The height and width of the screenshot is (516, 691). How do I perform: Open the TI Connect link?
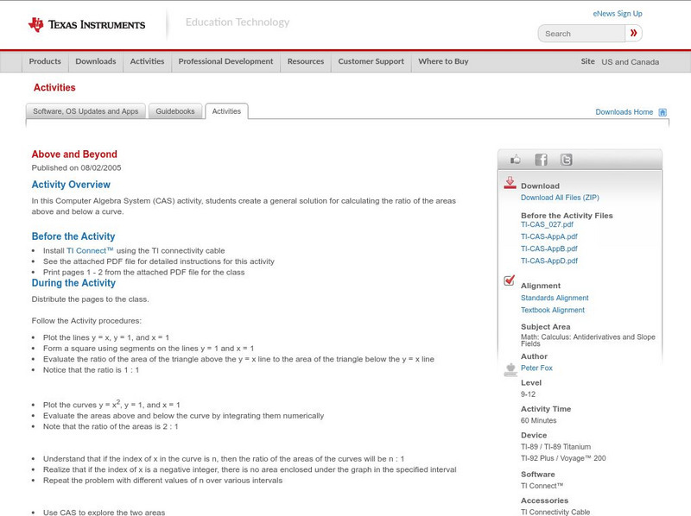pyautogui.click(x=90, y=250)
